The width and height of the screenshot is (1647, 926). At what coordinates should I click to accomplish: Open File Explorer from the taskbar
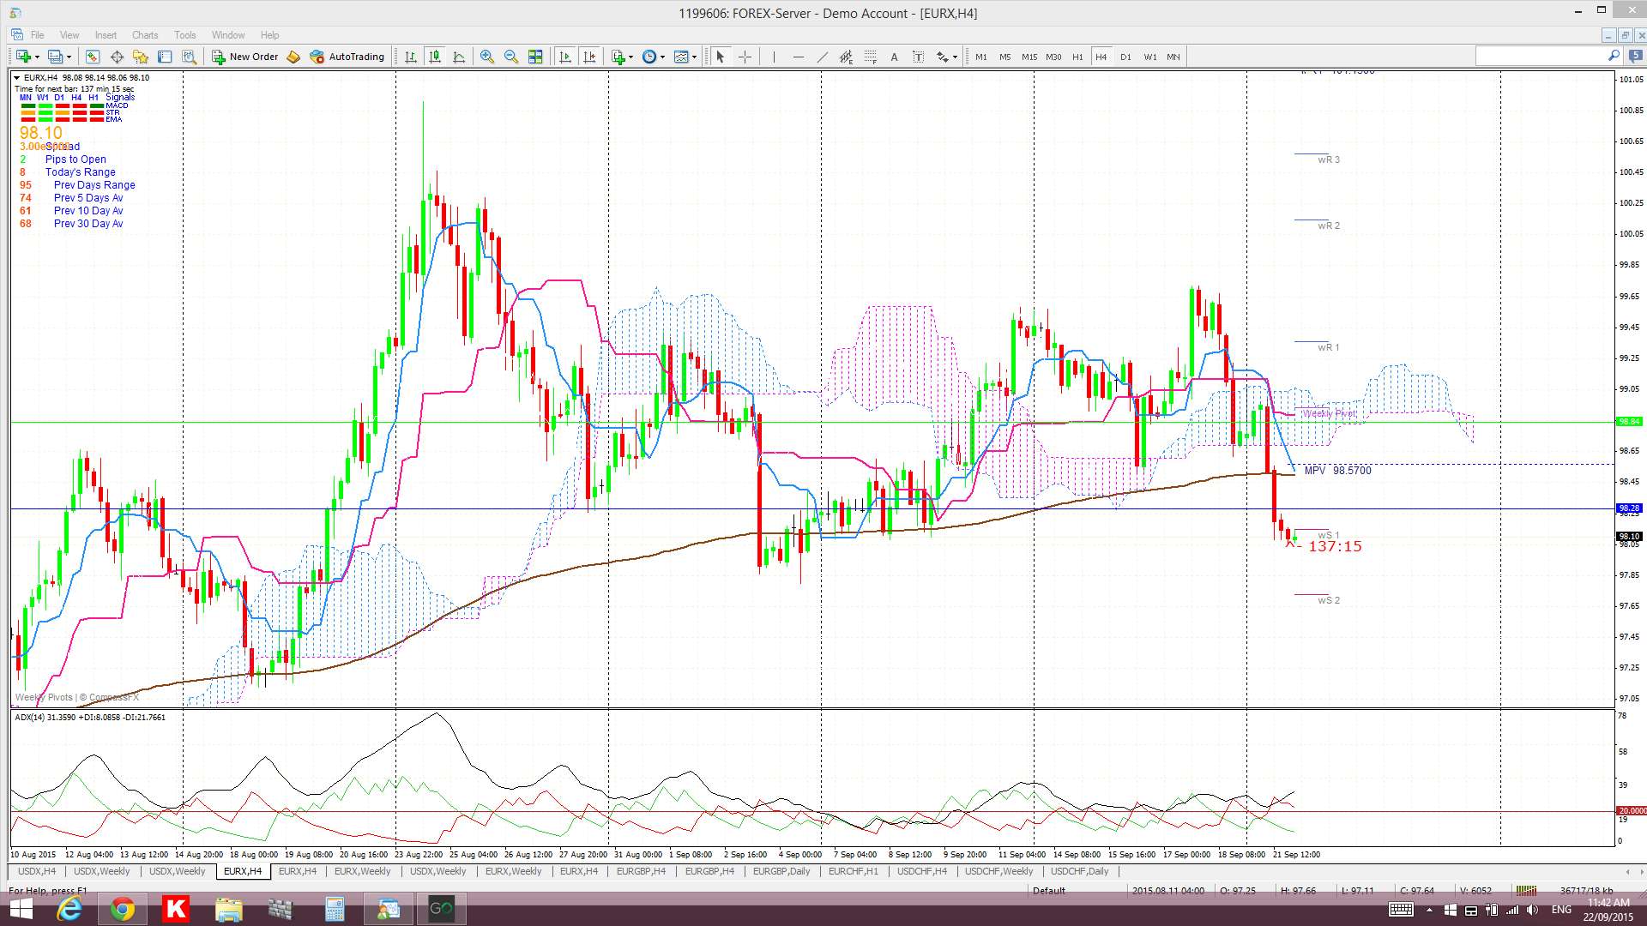click(x=229, y=909)
